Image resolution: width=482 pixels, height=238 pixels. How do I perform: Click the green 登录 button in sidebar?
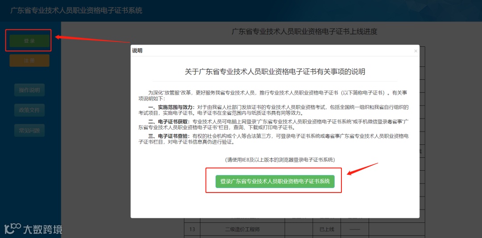(29, 41)
